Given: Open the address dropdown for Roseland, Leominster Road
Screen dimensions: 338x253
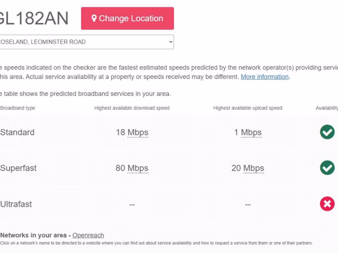Looking at the screenshot, I should (x=86, y=42).
